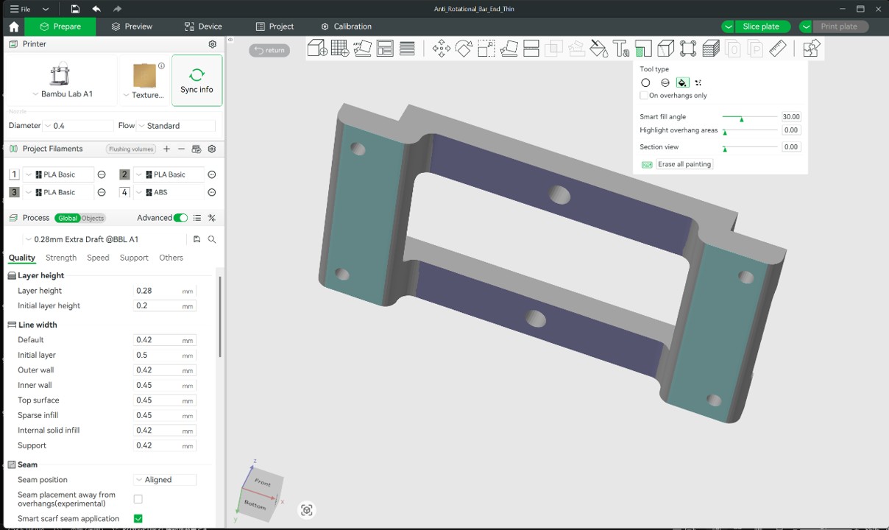
Task: Enable On overhangs only
Action: point(644,96)
